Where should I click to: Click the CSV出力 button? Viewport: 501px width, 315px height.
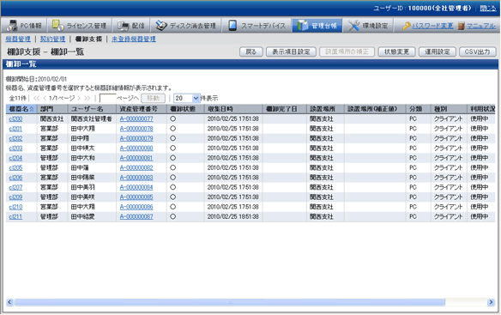(477, 51)
